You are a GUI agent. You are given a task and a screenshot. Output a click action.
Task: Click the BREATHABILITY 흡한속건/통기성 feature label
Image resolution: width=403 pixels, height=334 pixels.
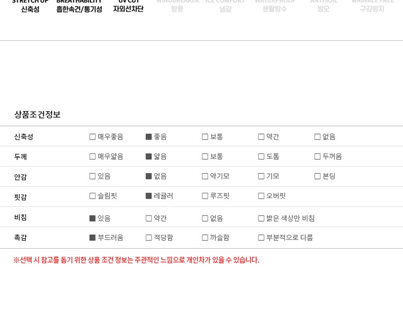click(x=79, y=6)
